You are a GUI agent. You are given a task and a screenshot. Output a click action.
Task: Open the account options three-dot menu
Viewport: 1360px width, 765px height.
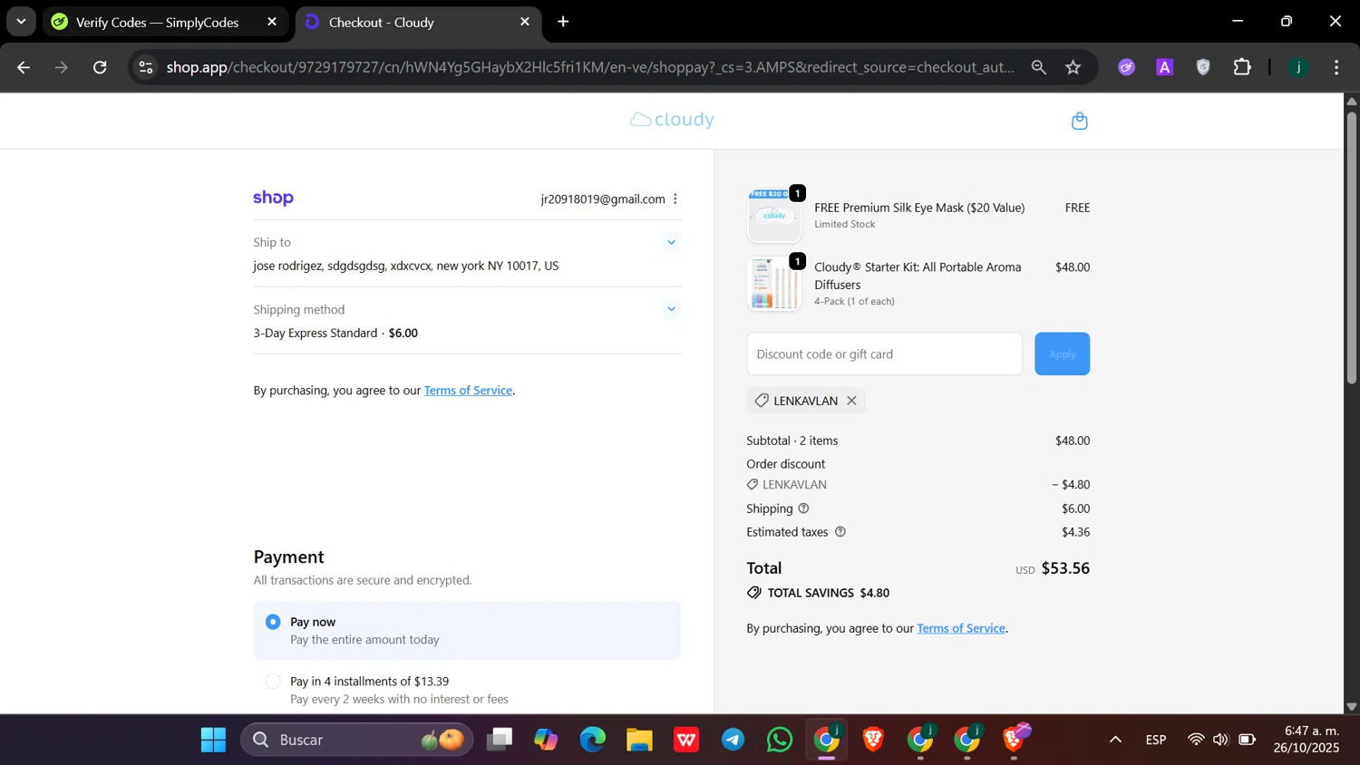(x=675, y=199)
